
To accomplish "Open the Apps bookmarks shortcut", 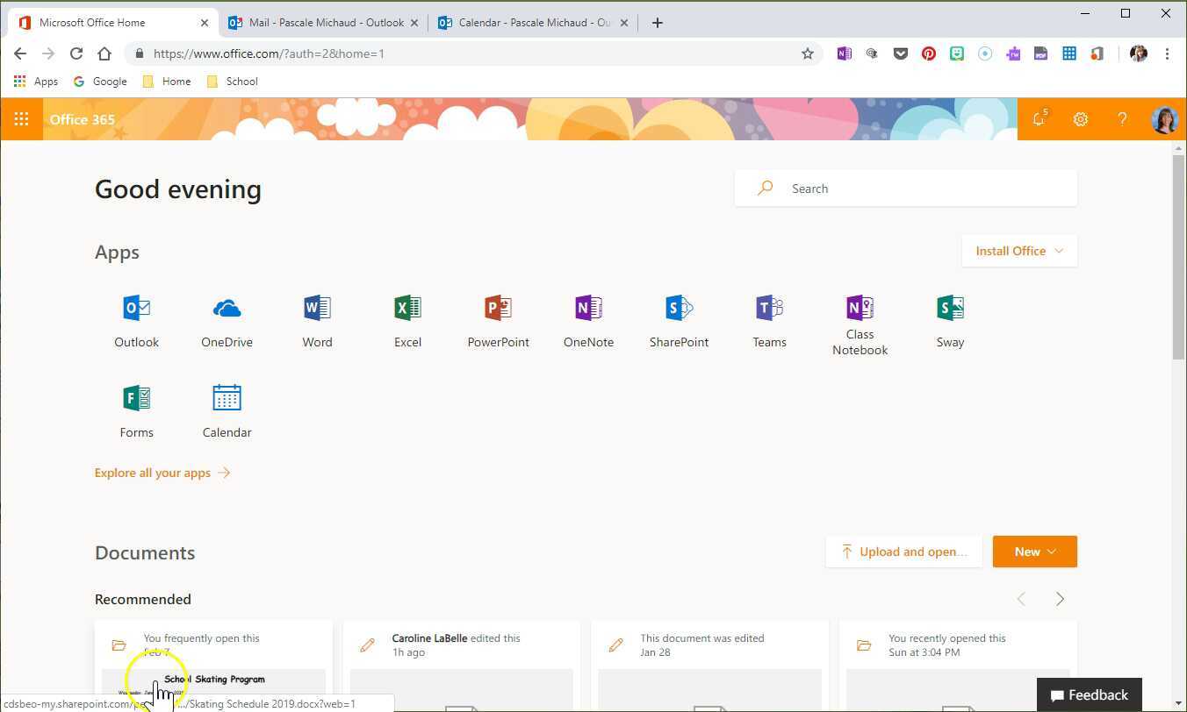I will click(x=36, y=82).
